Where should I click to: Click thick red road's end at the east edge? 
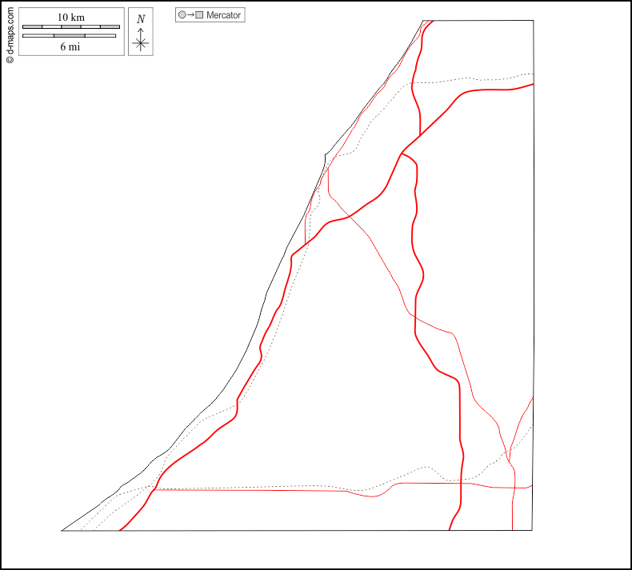pos(533,84)
